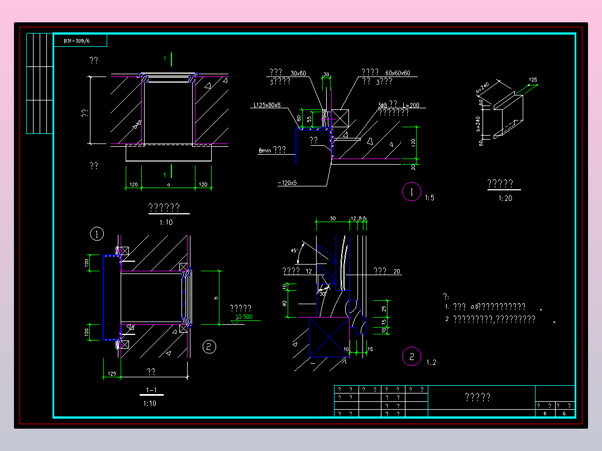Screen dimensions: 602x451
Task: Select the white circled 2 callout near the section
Action: 209,347
